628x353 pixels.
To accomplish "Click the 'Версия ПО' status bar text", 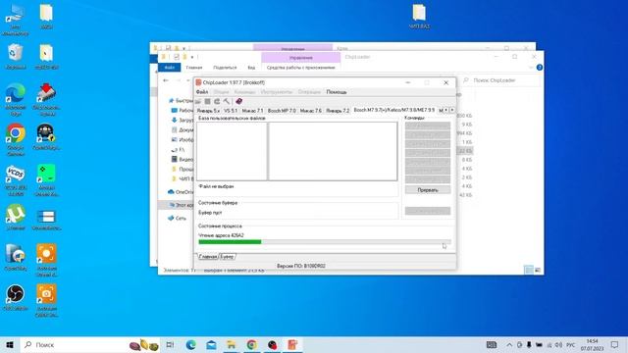I will [x=301, y=266].
